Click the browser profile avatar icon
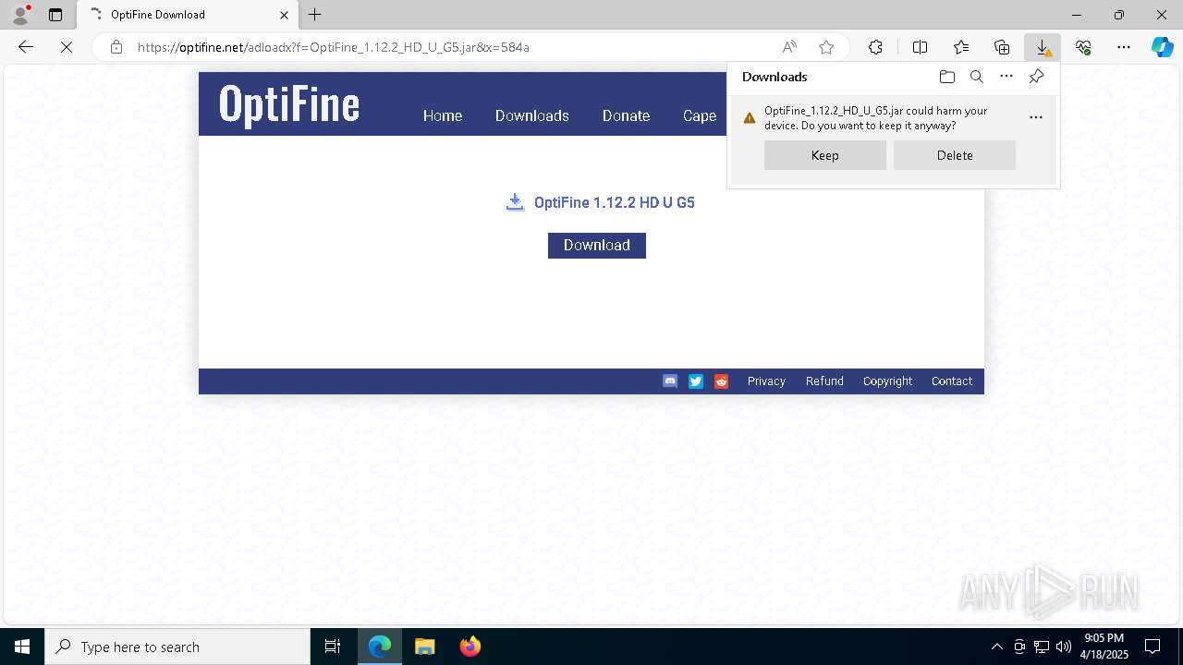Screen dimensions: 1183x665 (19, 14)
